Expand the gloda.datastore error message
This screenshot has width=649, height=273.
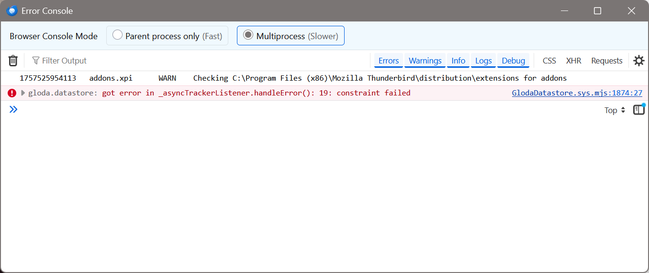(x=23, y=93)
